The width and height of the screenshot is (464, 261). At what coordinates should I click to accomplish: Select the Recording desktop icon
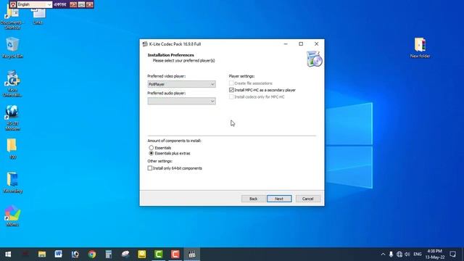click(12, 183)
